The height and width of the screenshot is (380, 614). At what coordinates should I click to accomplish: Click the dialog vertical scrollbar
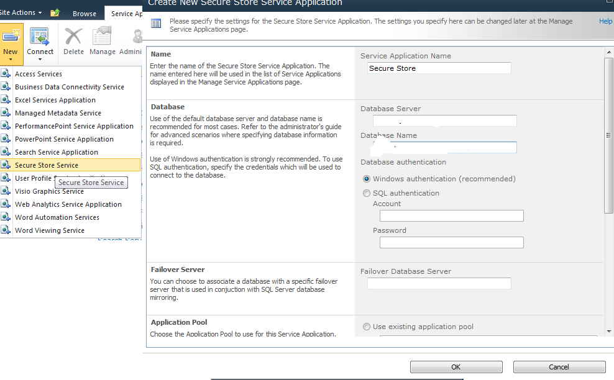point(609,186)
